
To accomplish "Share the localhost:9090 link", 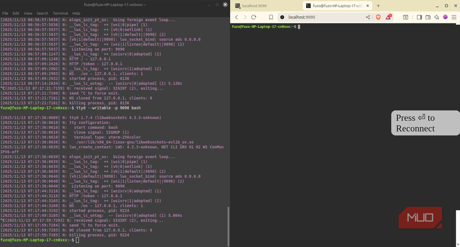I will [x=367, y=17].
